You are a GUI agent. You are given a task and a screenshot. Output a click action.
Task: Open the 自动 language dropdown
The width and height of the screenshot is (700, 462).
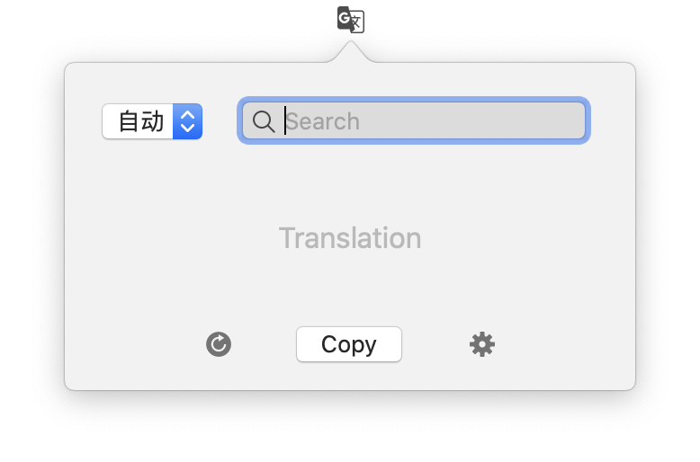[x=152, y=121]
